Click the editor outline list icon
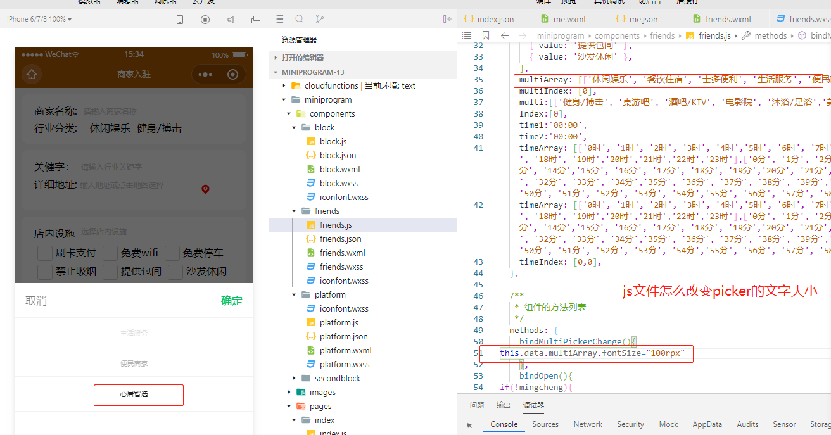Screen dimensions: 831x435 point(467,35)
